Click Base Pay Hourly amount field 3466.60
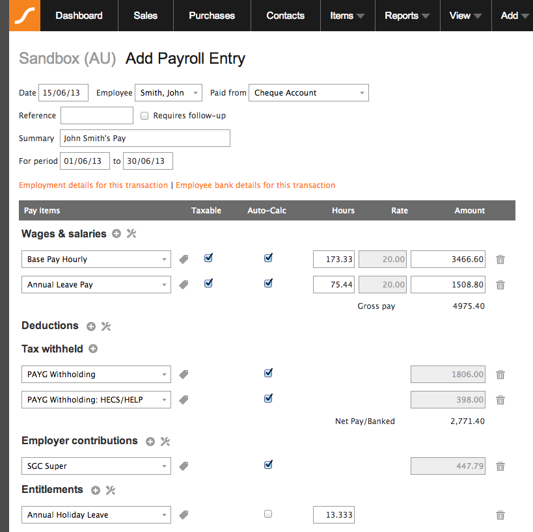Viewport: 533px width, 532px height. pyautogui.click(x=448, y=259)
